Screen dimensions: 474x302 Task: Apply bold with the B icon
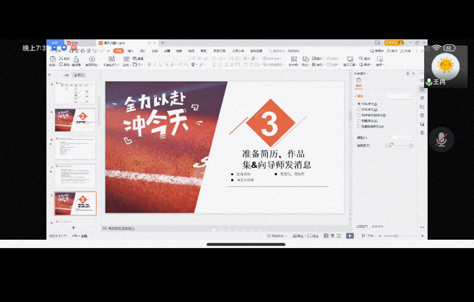pos(149,65)
